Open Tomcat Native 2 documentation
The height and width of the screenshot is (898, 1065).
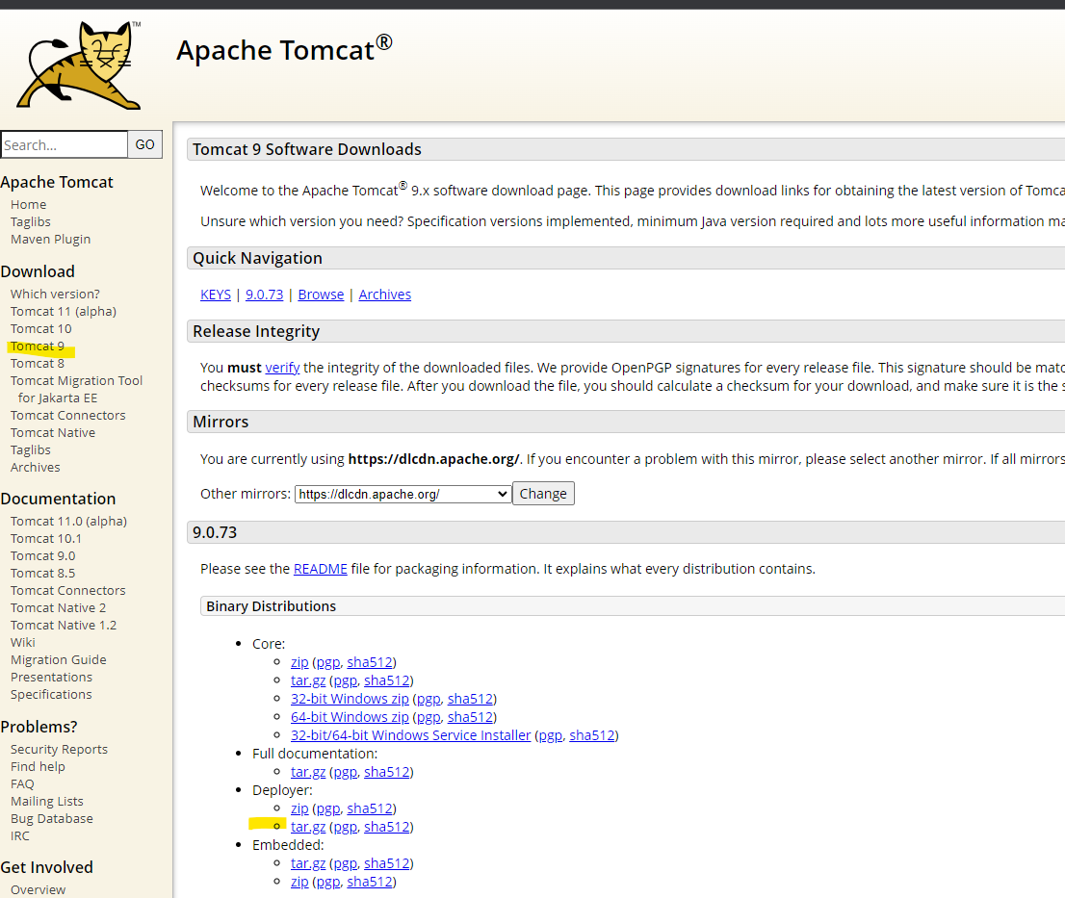[x=59, y=607]
